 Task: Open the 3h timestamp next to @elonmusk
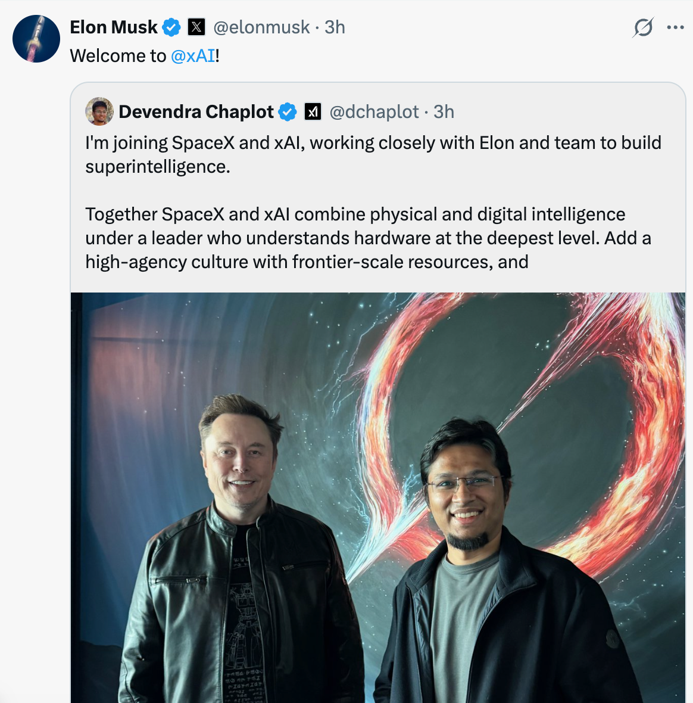click(335, 27)
